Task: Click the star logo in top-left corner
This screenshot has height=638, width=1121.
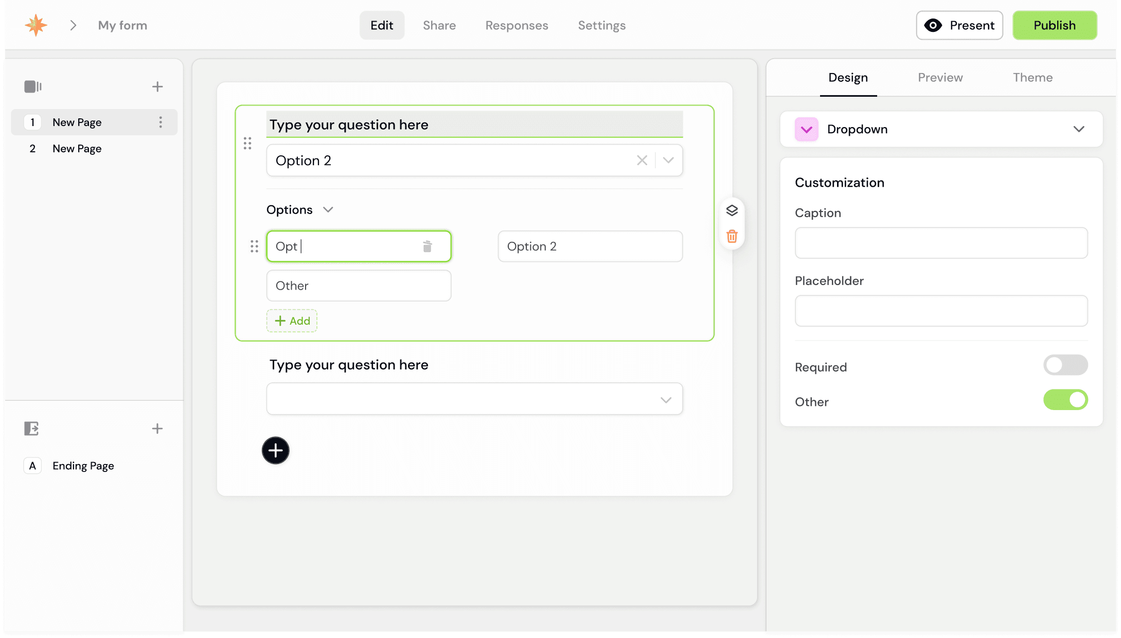Action: (35, 25)
